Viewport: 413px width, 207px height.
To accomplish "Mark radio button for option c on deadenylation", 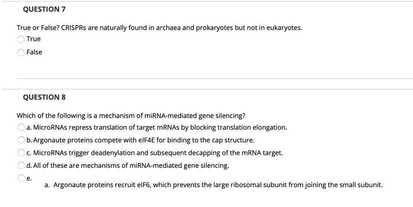I will pos(21,153).
